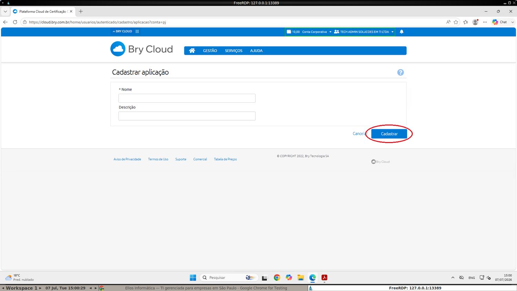Add page to favorites star icon
Viewport: 517px width, 291px height.
[x=456, y=22]
